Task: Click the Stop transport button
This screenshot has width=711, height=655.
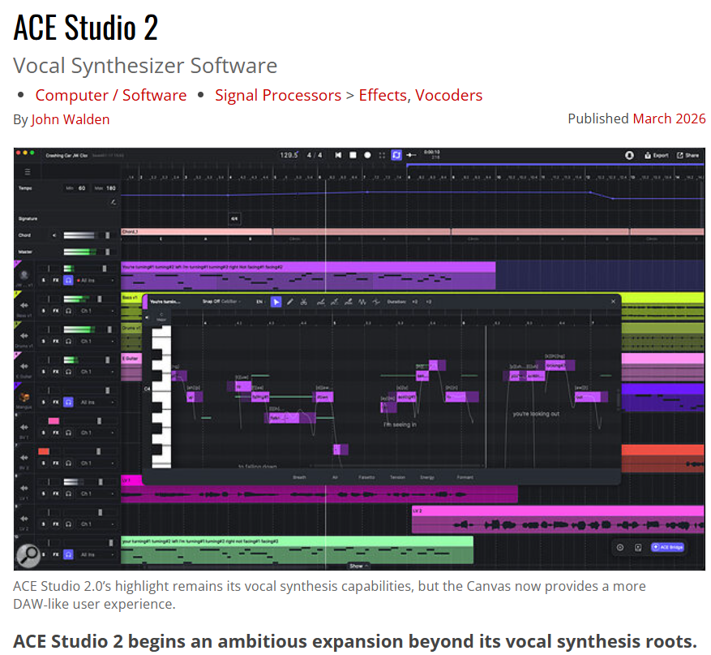Action: tap(353, 155)
